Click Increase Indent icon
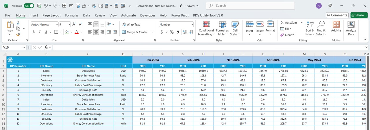 [115, 32]
